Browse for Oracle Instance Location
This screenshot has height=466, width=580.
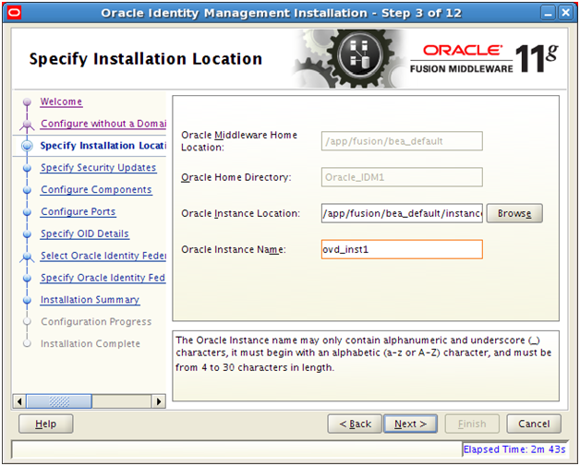tap(514, 213)
